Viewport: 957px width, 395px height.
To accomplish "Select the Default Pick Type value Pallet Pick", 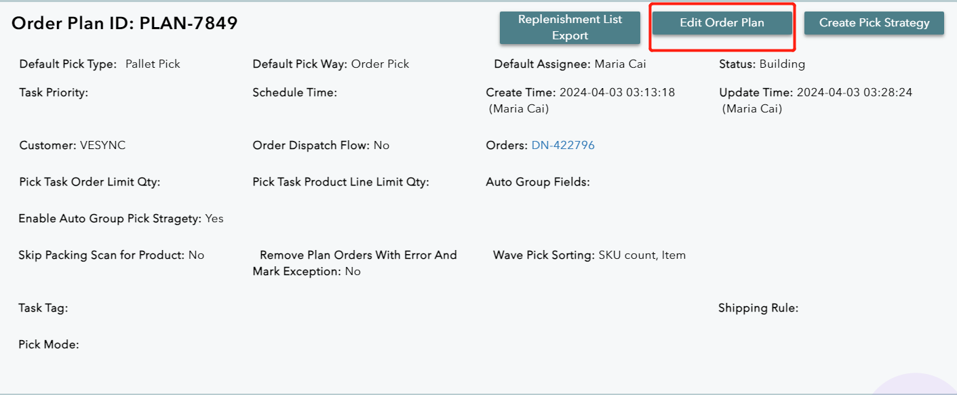I will coord(153,64).
